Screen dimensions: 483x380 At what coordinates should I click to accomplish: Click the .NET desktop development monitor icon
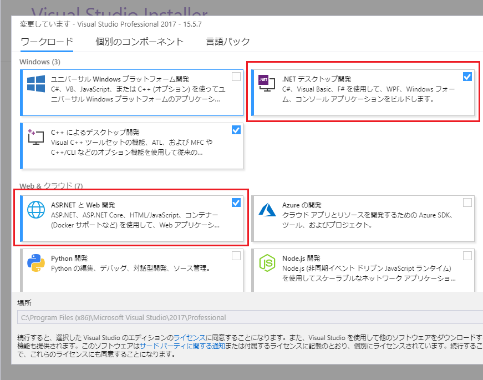pos(267,83)
